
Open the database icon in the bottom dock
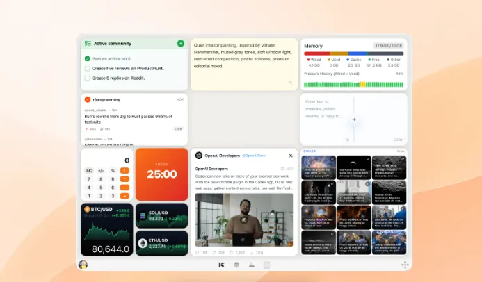236,265
